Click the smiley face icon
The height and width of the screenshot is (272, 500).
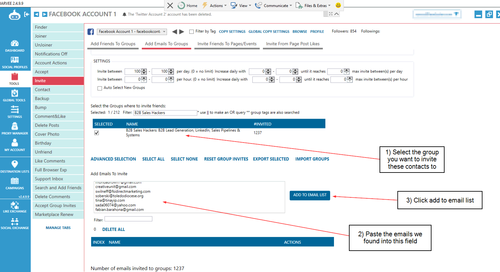coord(338,5)
